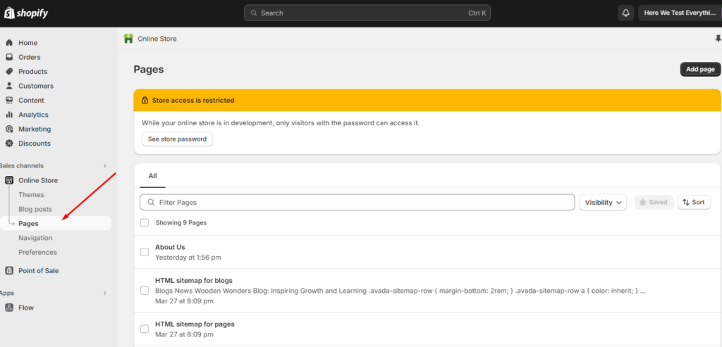Click the pin icon beside Online Store header

pos(718,39)
